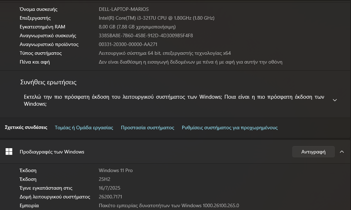This screenshot has width=351, height=210.
Task: Click the installation date 16/7/2025
Action: tap(109, 188)
